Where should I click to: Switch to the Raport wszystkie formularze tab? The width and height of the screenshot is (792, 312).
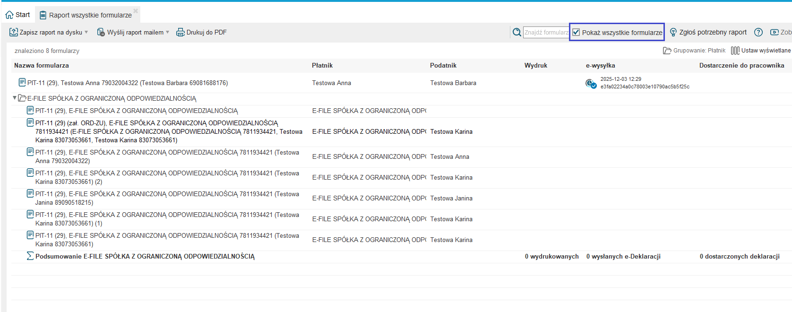90,15
